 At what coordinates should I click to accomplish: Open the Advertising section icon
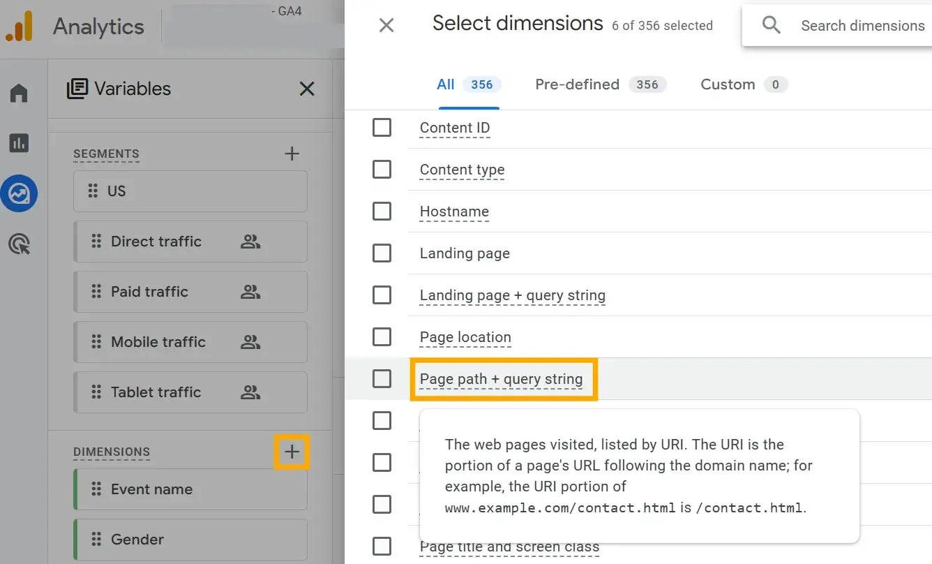[19, 244]
